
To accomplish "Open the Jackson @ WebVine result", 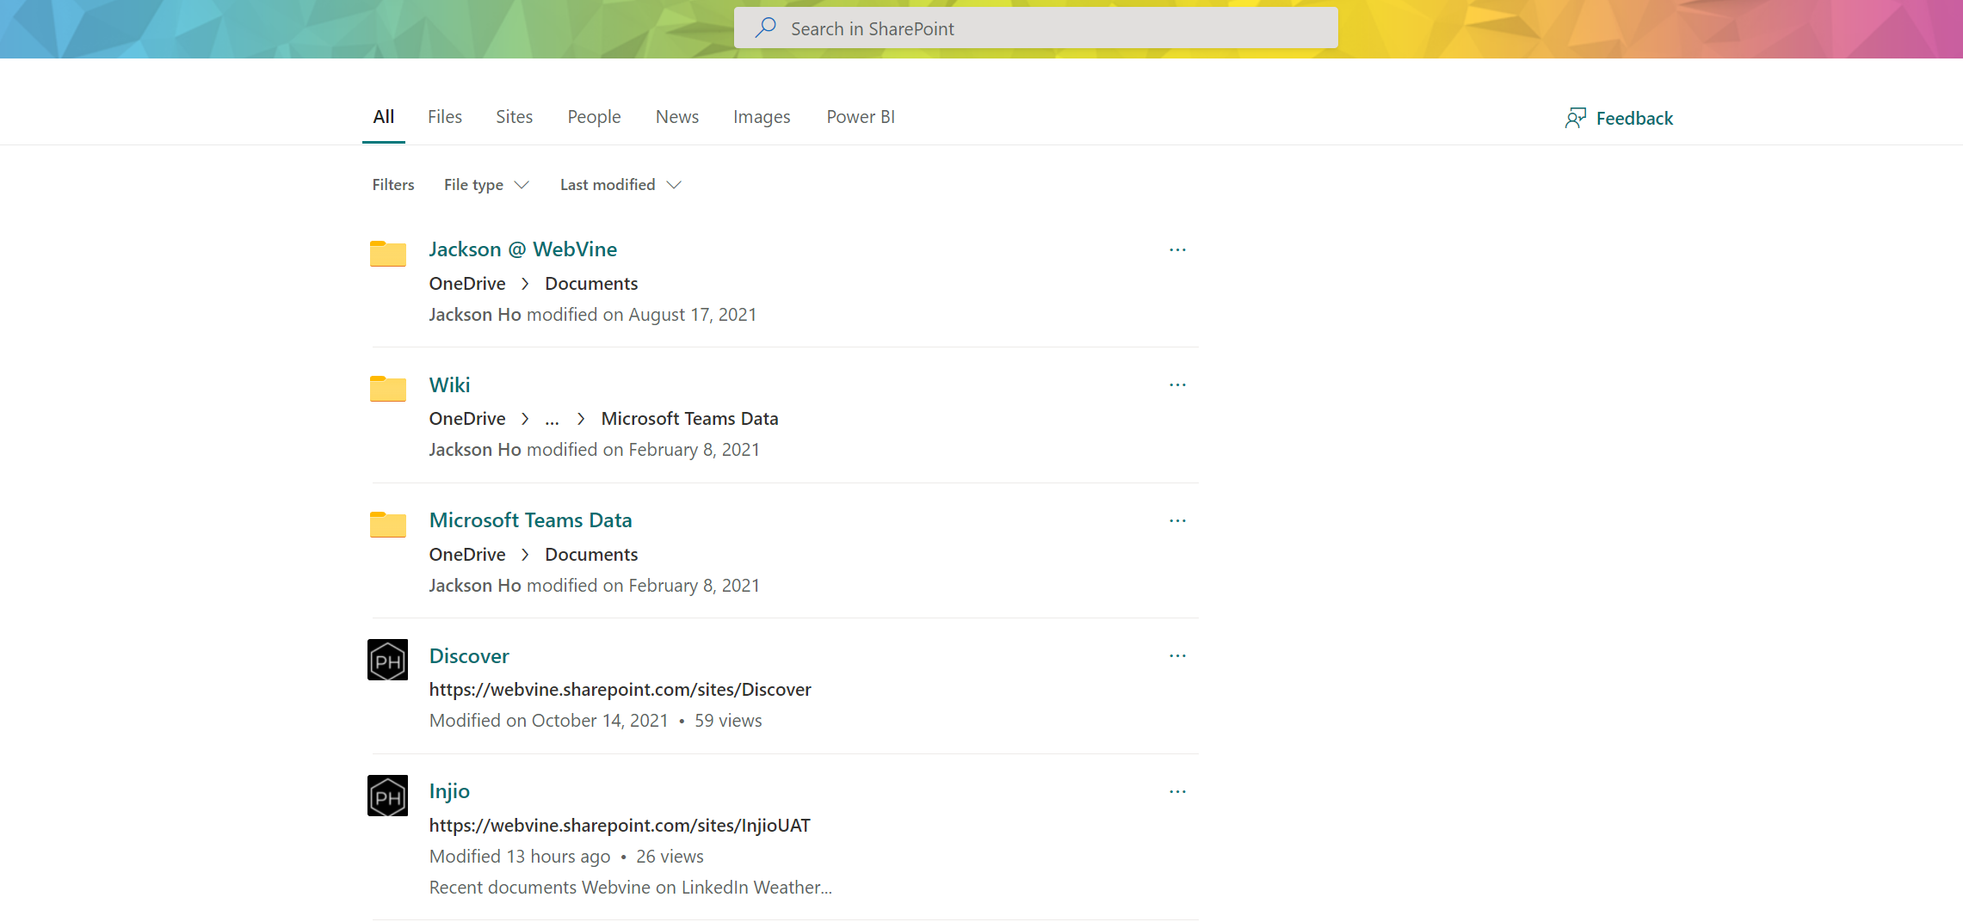I will [x=523, y=249].
